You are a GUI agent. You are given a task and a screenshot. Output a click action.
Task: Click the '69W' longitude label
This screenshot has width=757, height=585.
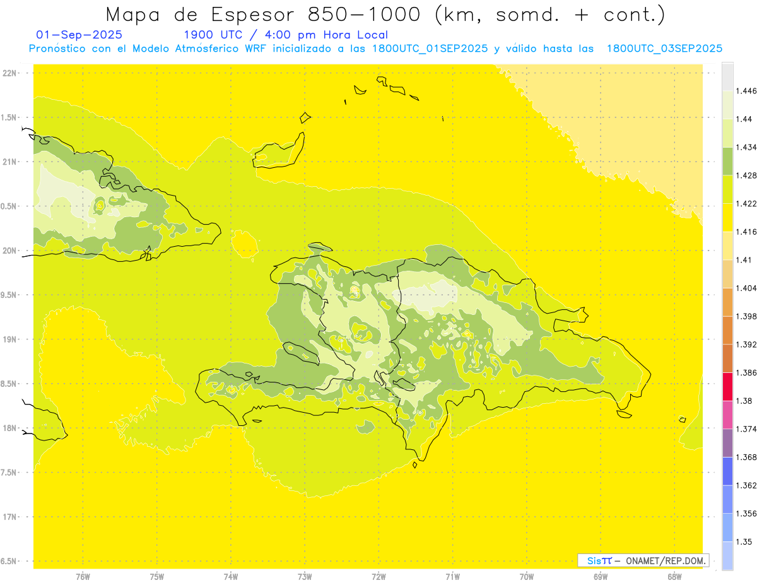[601, 577]
